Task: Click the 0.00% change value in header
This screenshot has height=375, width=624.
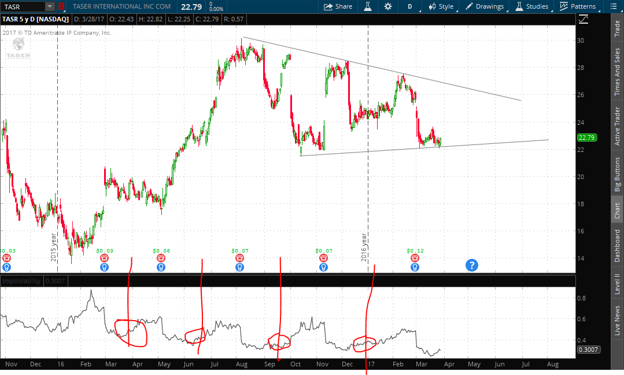Action: tap(216, 9)
